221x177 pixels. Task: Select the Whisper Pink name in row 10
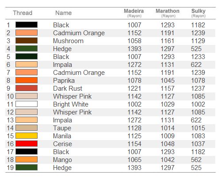[72, 96]
